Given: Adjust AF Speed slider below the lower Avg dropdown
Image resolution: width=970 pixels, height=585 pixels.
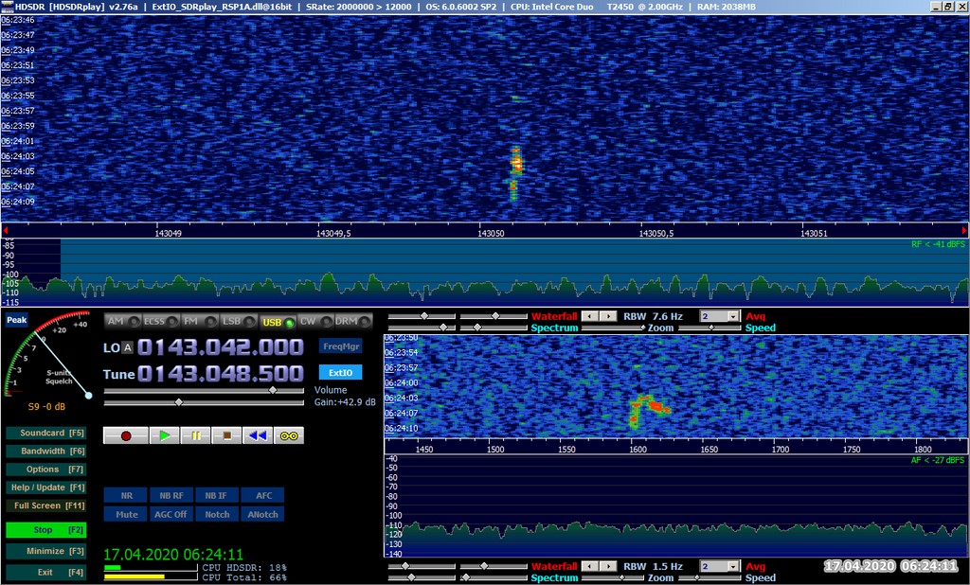Looking at the screenshot, I should [710, 577].
